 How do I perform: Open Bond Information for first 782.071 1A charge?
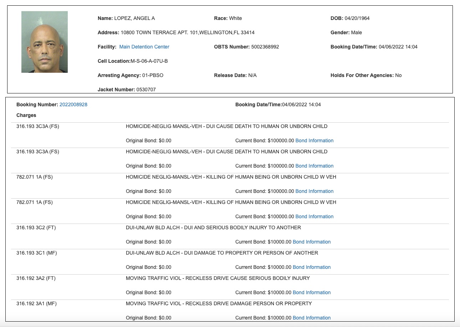tap(315, 191)
